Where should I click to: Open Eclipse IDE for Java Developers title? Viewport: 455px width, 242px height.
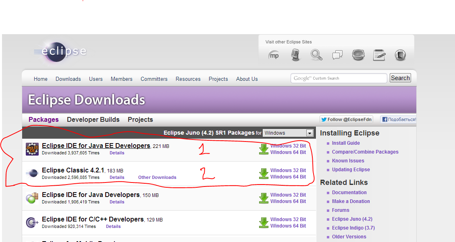pyautogui.click(x=91, y=195)
